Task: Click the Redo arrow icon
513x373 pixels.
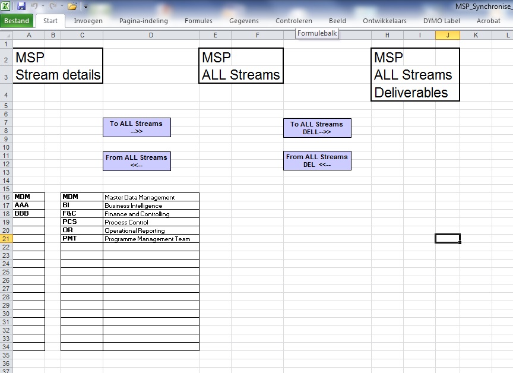Action: [54, 6]
